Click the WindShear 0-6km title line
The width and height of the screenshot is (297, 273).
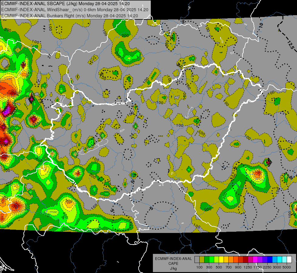tap(75, 10)
